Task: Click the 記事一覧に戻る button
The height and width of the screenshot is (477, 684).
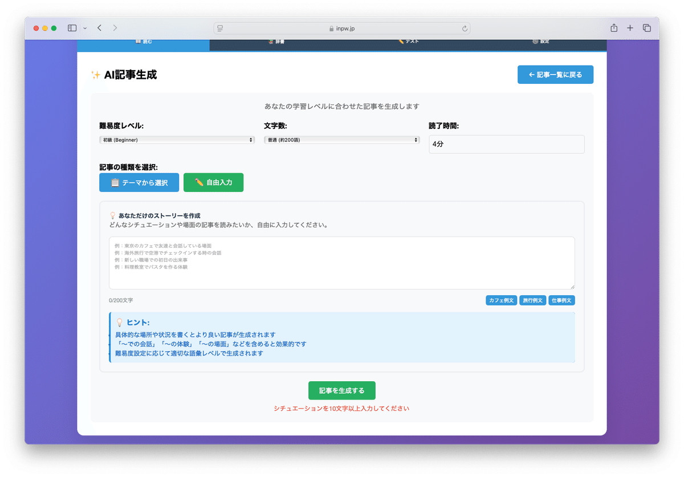Action: click(x=555, y=74)
